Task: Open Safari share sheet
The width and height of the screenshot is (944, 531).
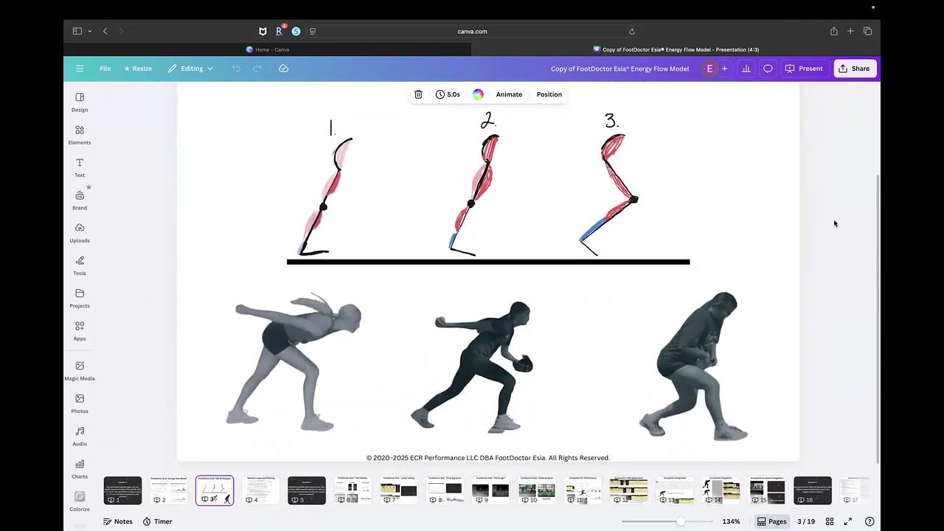Action: (833, 31)
